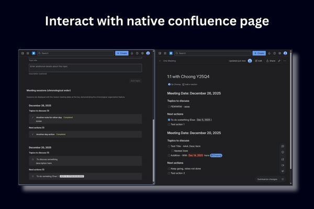Focus the Search field in the left window
Viewport: 314px width, 209px height.
pyautogui.click(x=75, y=53)
